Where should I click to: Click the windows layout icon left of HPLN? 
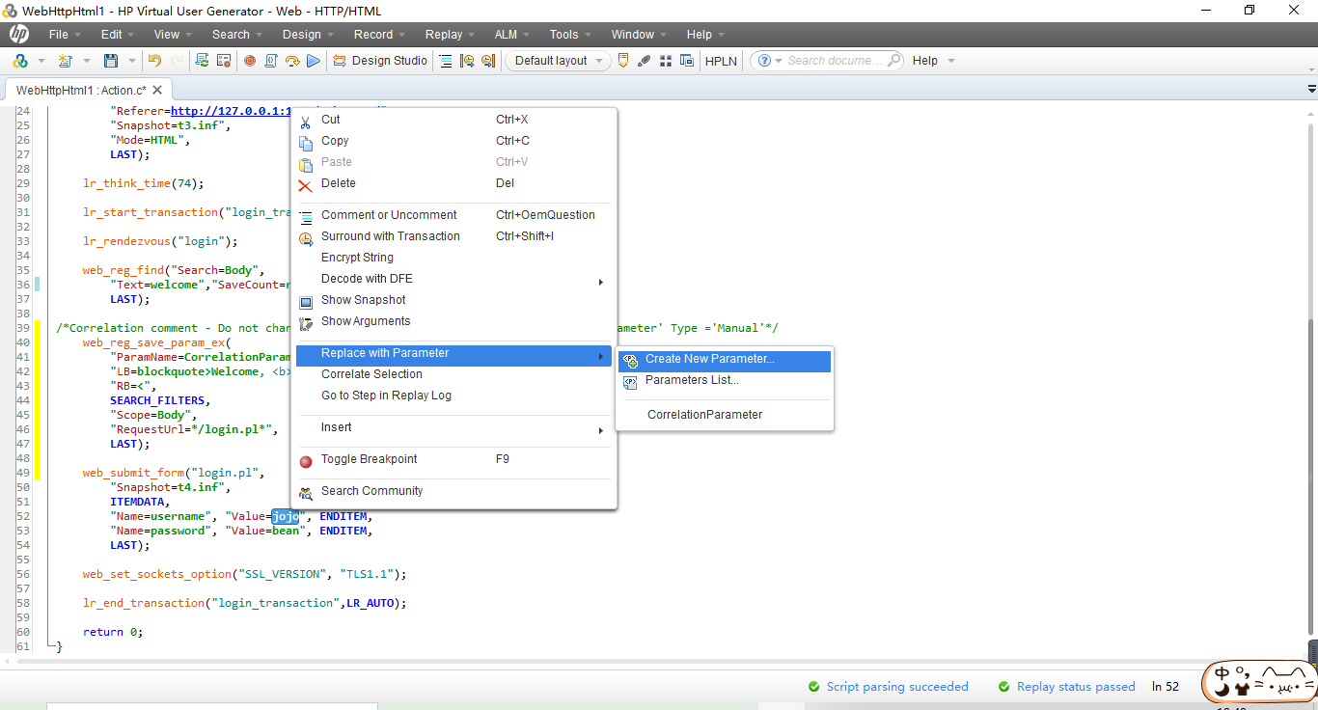pyautogui.click(x=686, y=61)
